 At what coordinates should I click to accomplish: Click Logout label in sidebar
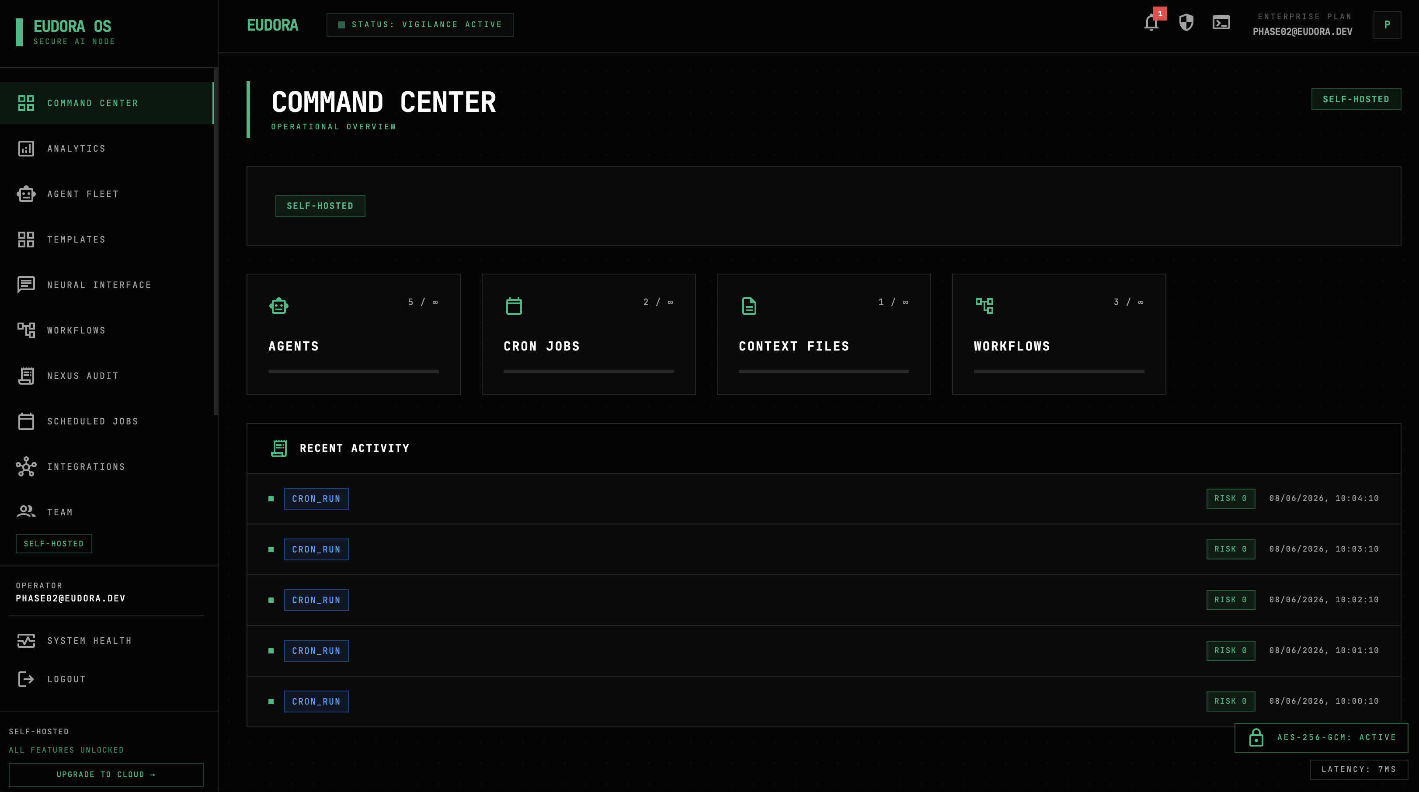pos(66,679)
